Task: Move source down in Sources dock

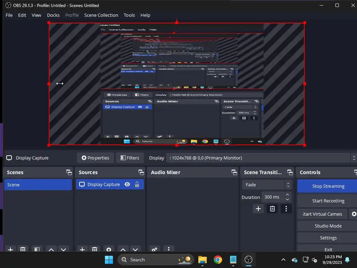Action: click(135, 249)
